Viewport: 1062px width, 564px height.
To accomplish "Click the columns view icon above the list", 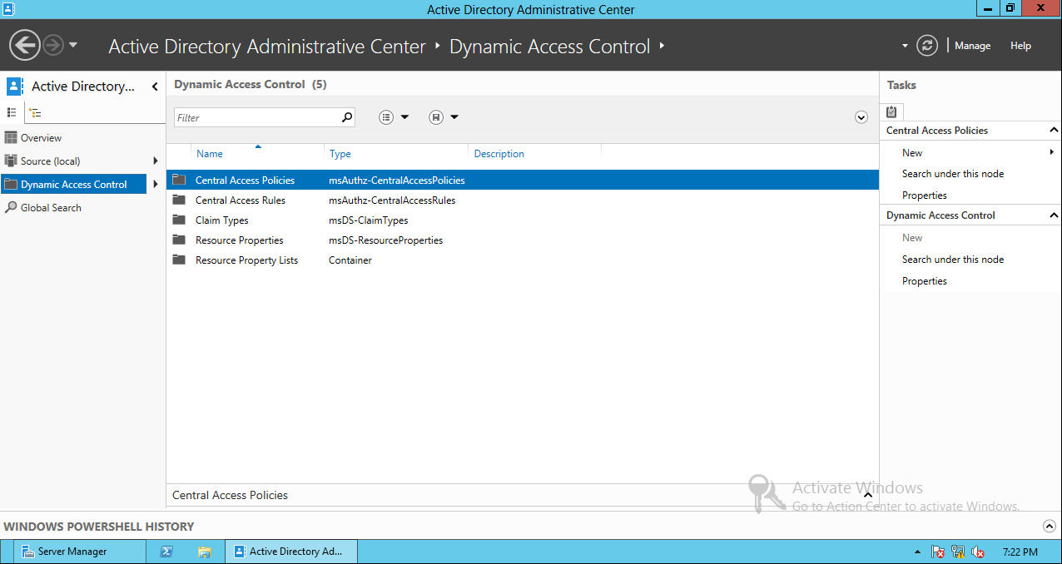I will coord(385,116).
